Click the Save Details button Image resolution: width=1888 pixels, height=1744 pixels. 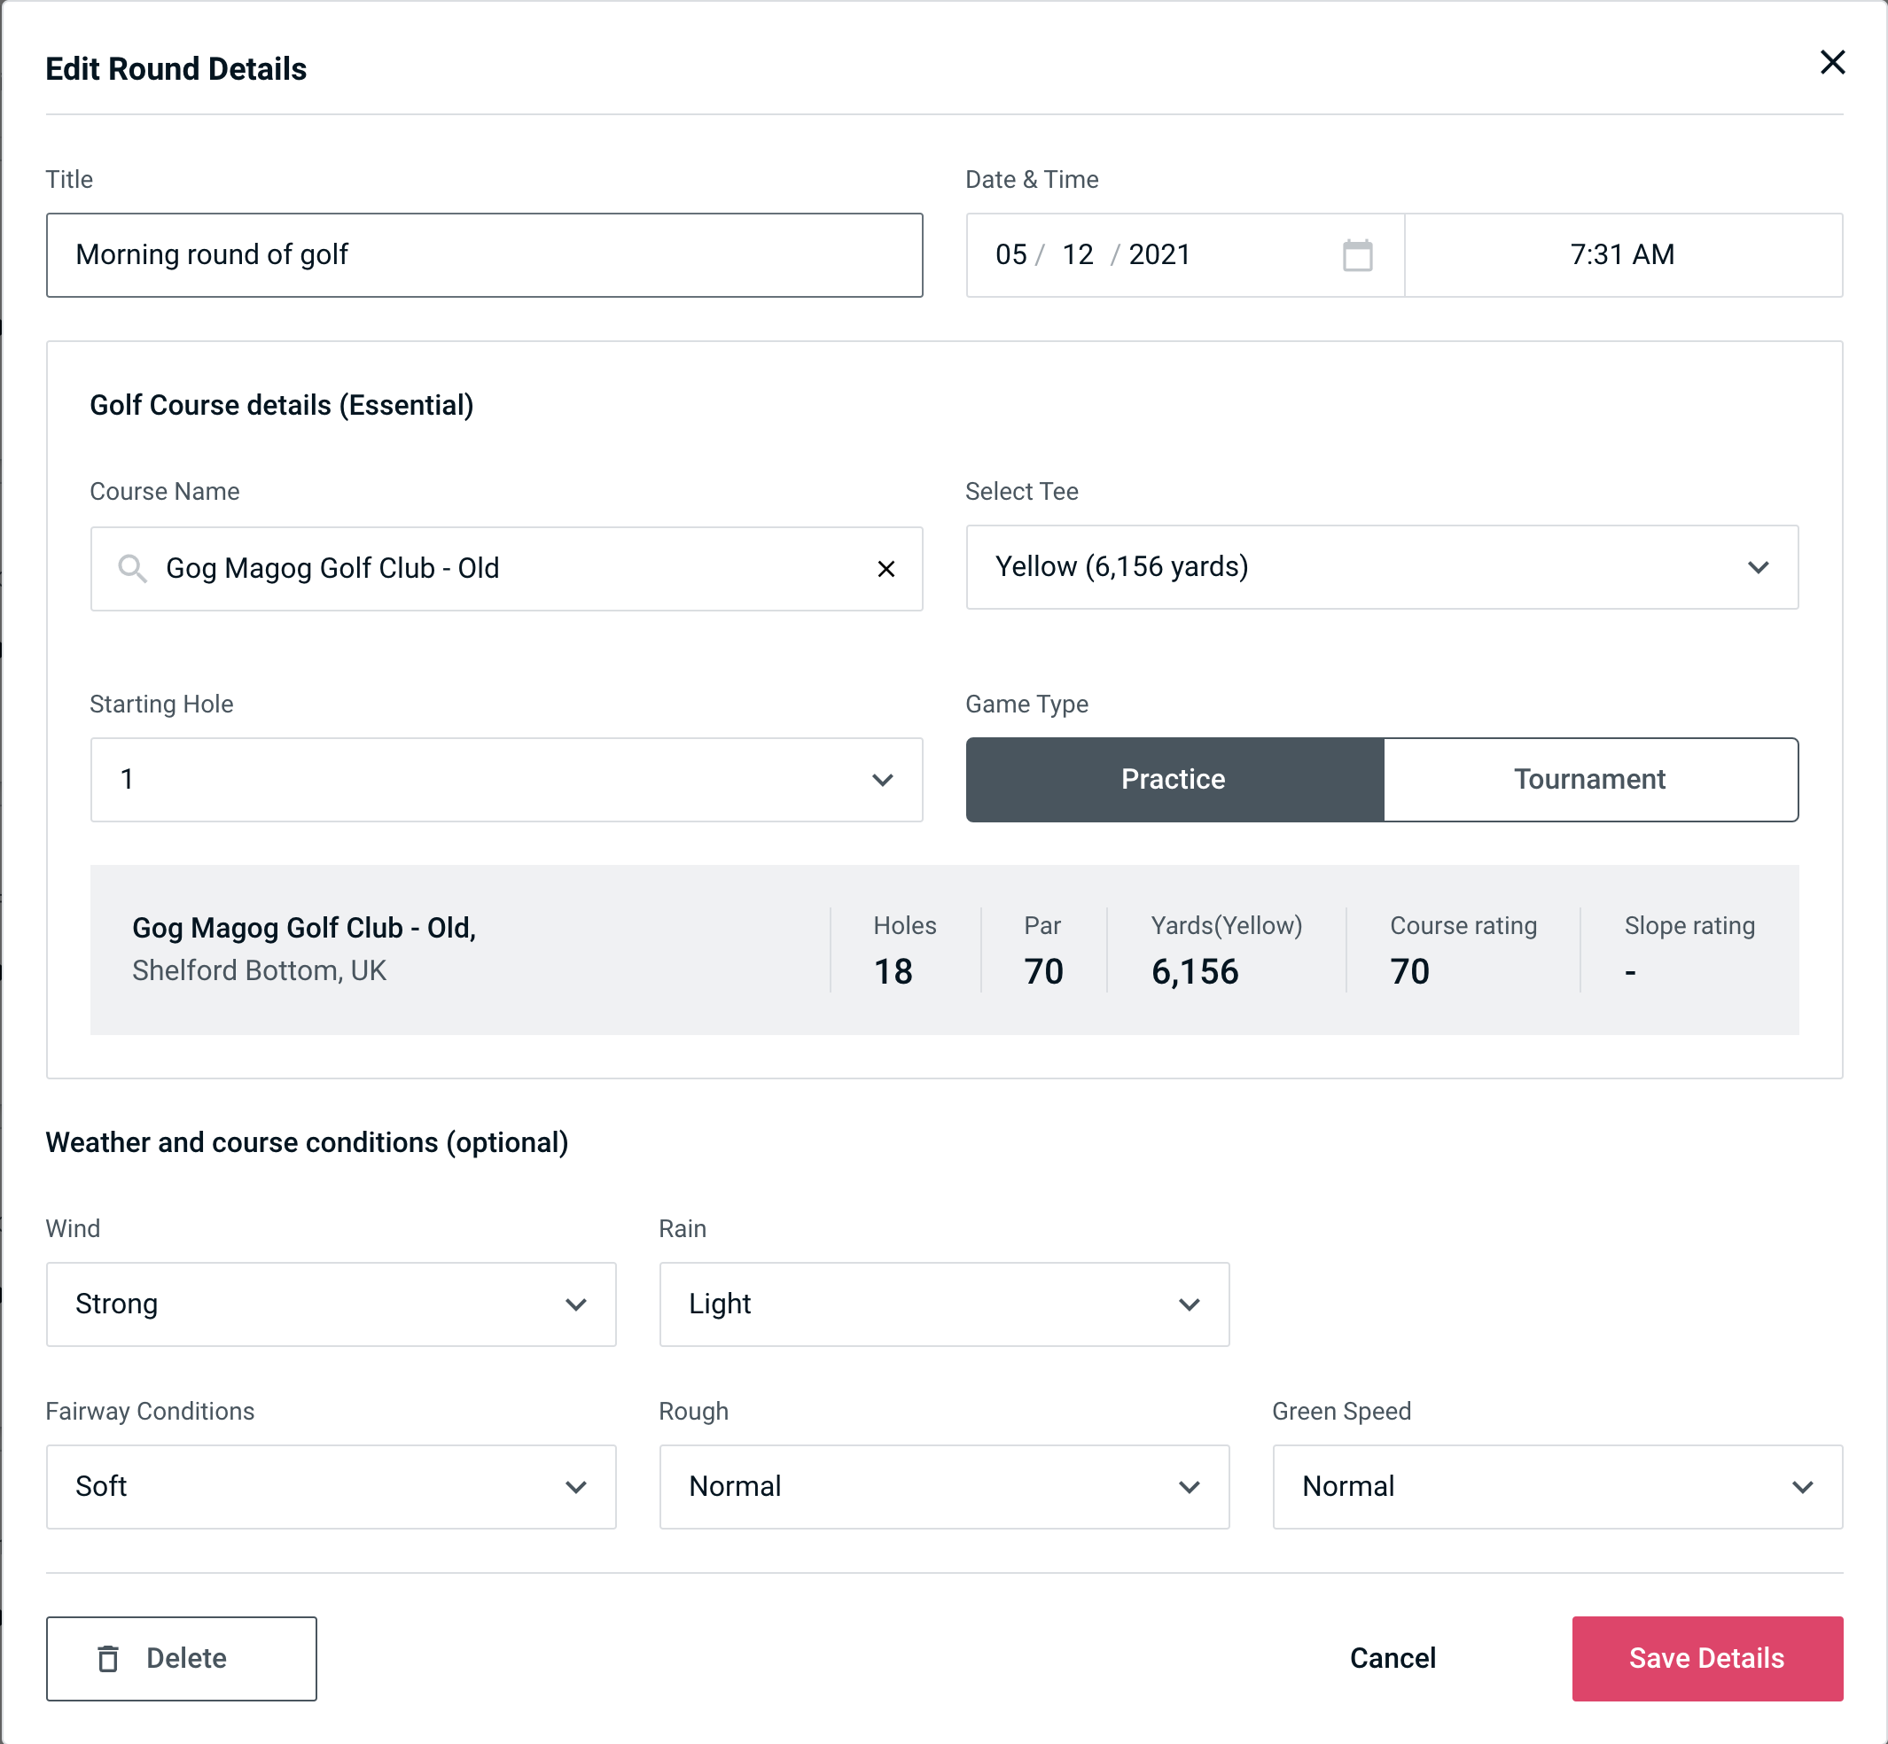click(x=1705, y=1657)
